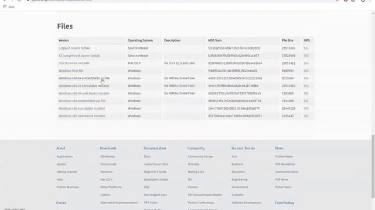Click the 'for OS X 10.9 and later' description
The height and width of the screenshot is (210, 375).
tap(179, 63)
